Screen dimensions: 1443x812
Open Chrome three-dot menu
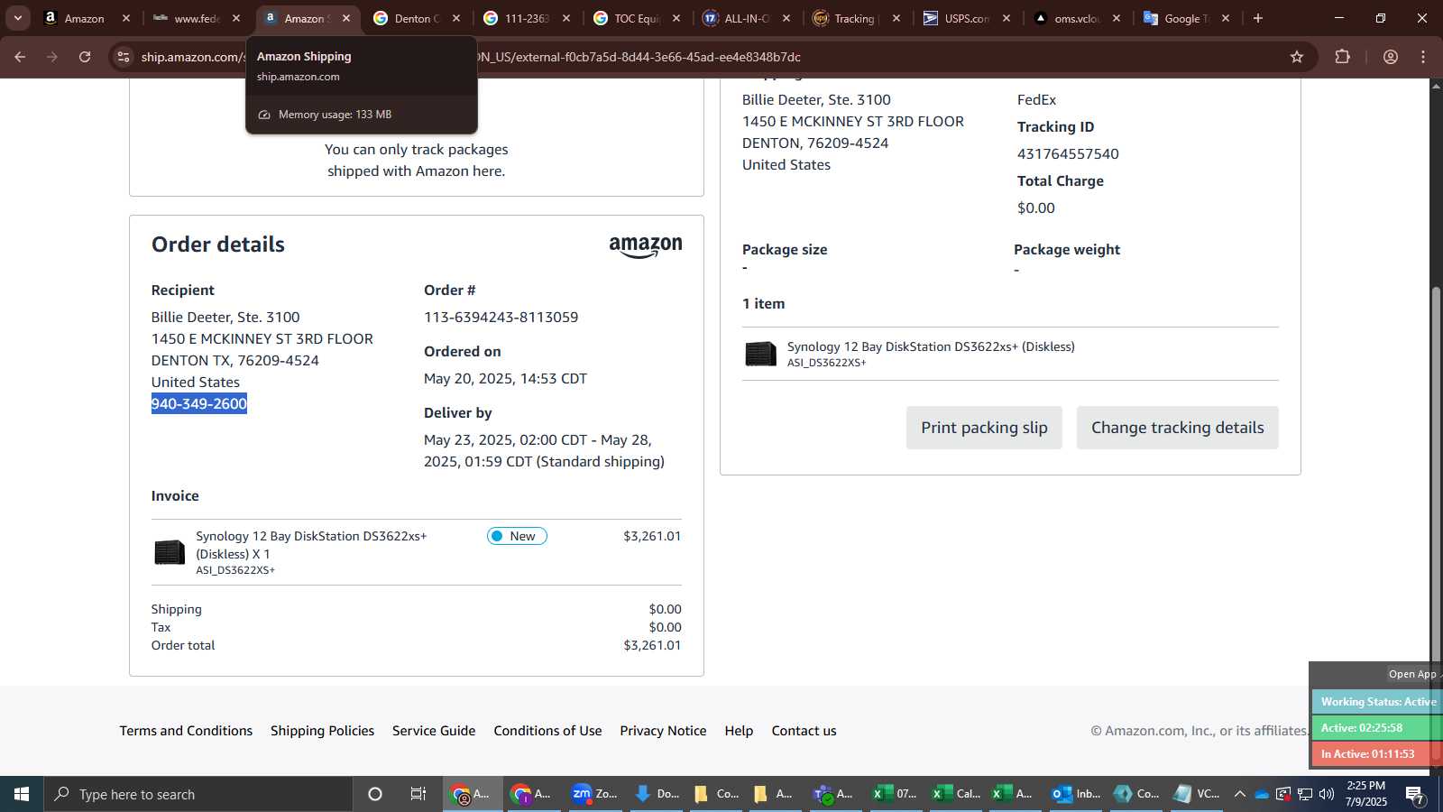(x=1423, y=57)
